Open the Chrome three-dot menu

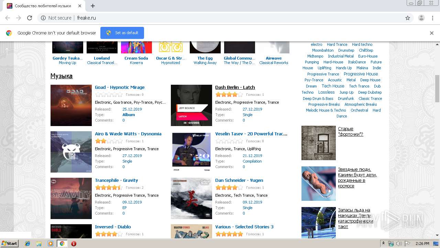432,18
